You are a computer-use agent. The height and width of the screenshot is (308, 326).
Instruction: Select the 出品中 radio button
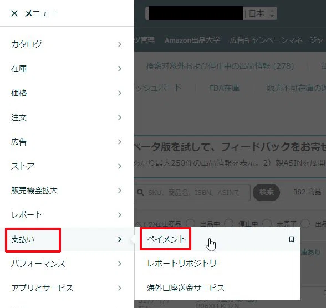191,224
